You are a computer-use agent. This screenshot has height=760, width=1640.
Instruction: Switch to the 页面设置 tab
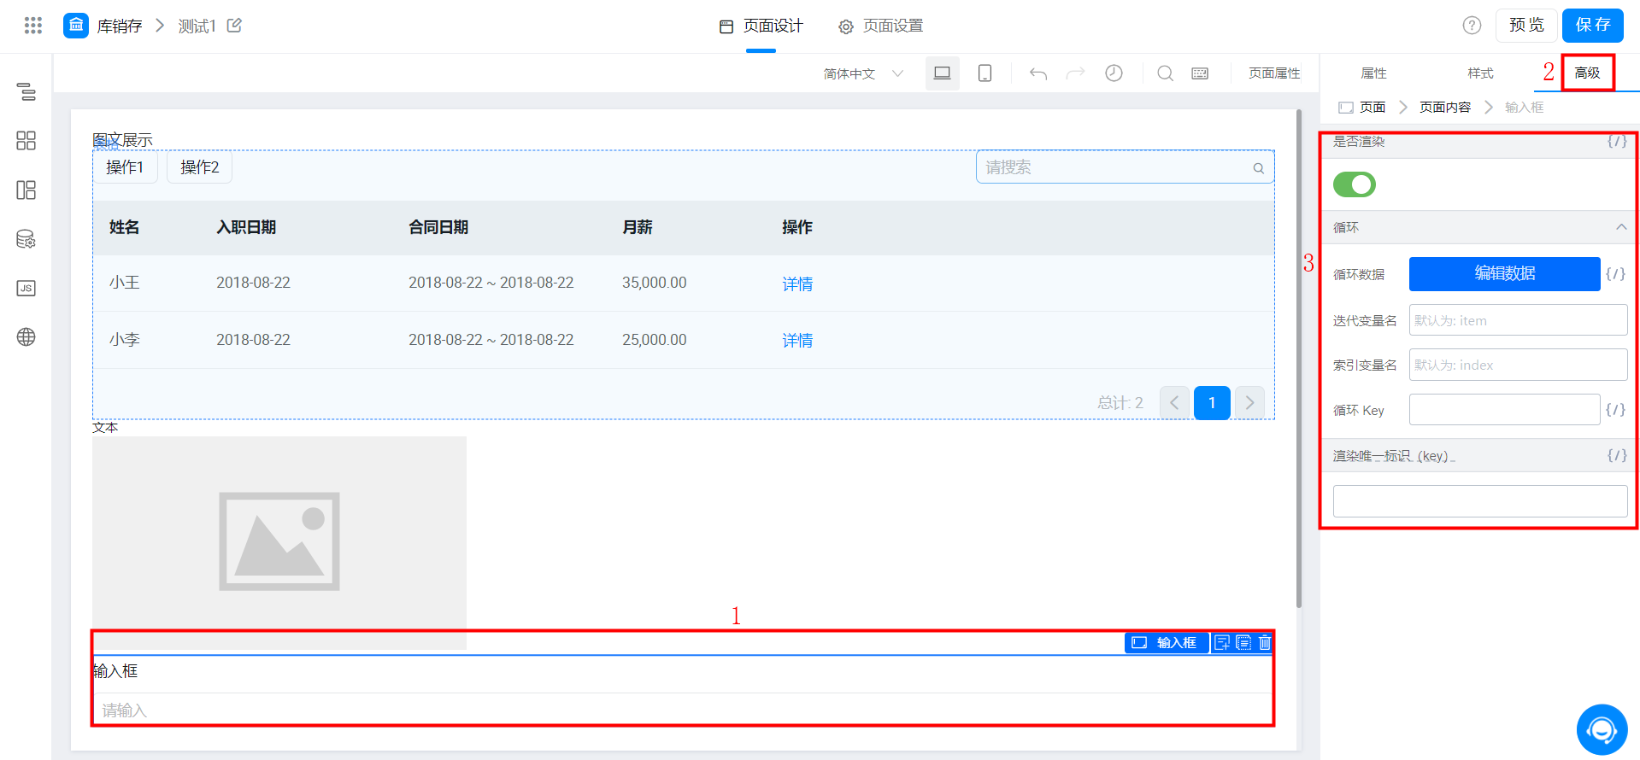(x=881, y=26)
